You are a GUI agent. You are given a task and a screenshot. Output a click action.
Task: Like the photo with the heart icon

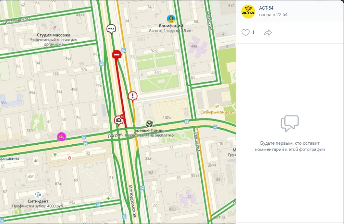click(245, 32)
